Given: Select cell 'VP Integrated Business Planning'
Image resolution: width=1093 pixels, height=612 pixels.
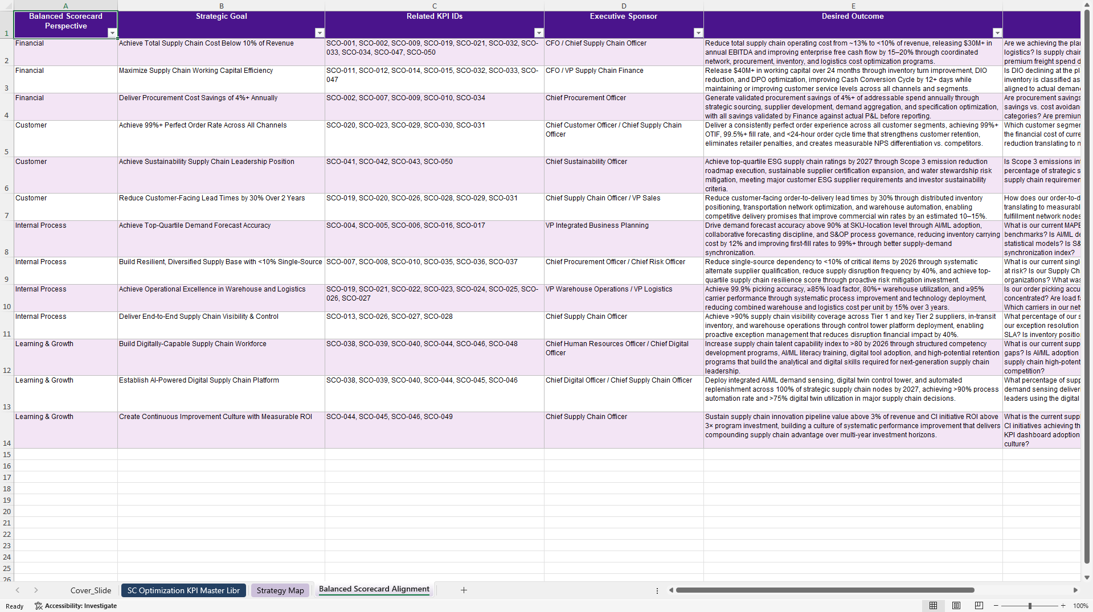Looking at the screenshot, I should pyautogui.click(x=624, y=239).
